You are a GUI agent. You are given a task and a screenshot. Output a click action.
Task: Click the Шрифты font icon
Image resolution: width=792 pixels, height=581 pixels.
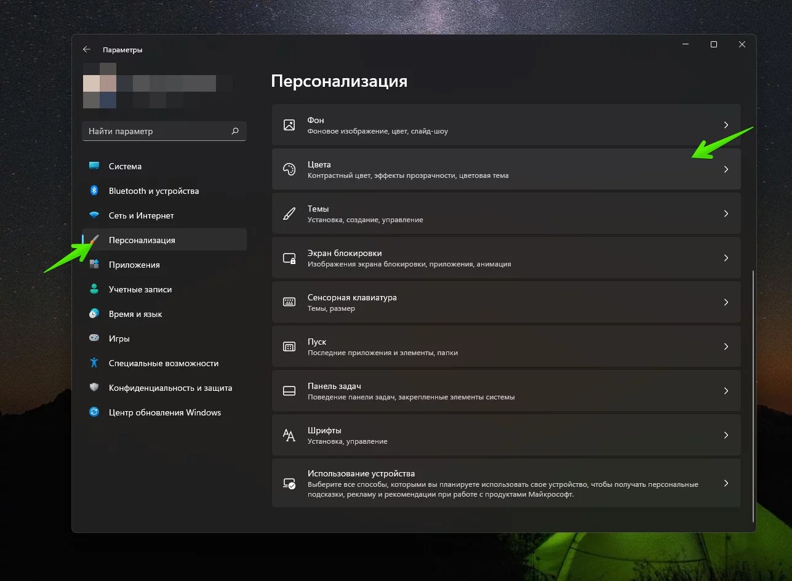pos(289,435)
